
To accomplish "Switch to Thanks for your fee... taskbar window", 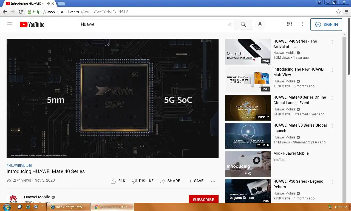I will (68, 207).
